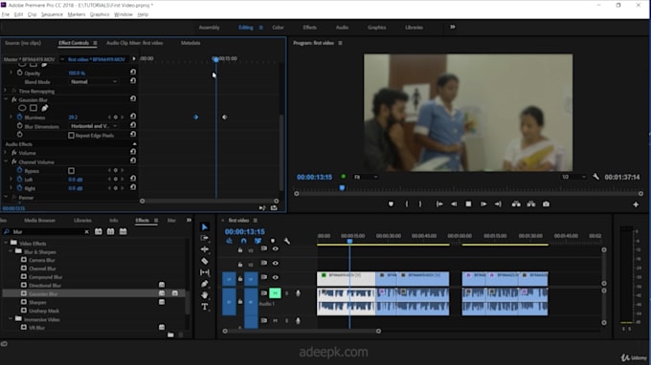Open the button editor plus icon

(x=636, y=204)
